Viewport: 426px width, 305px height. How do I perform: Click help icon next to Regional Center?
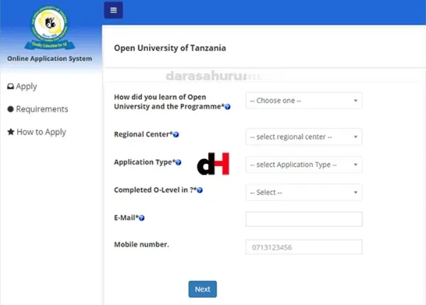[x=176, y=135]
